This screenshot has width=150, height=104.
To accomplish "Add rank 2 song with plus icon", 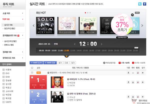I will pyautogui.click(x=143, y=97).
